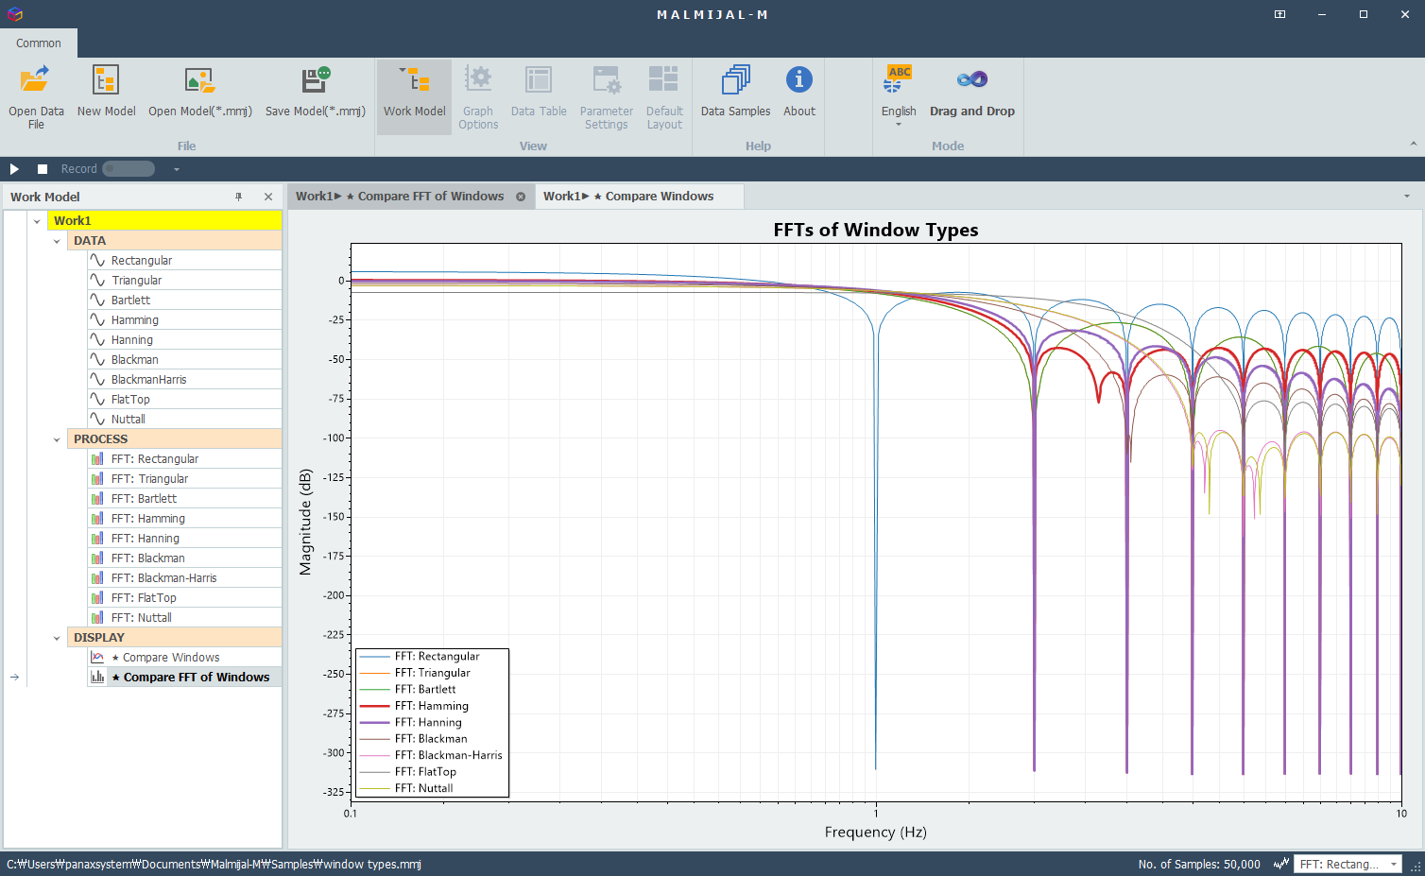Open Data File from ribbon
The image size is (1425, 876).
click(36, 96)
